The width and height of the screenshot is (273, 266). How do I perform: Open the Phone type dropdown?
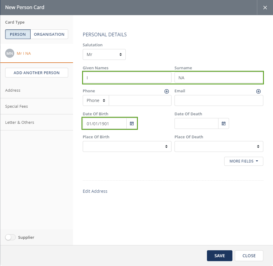[x=96, y=100]
